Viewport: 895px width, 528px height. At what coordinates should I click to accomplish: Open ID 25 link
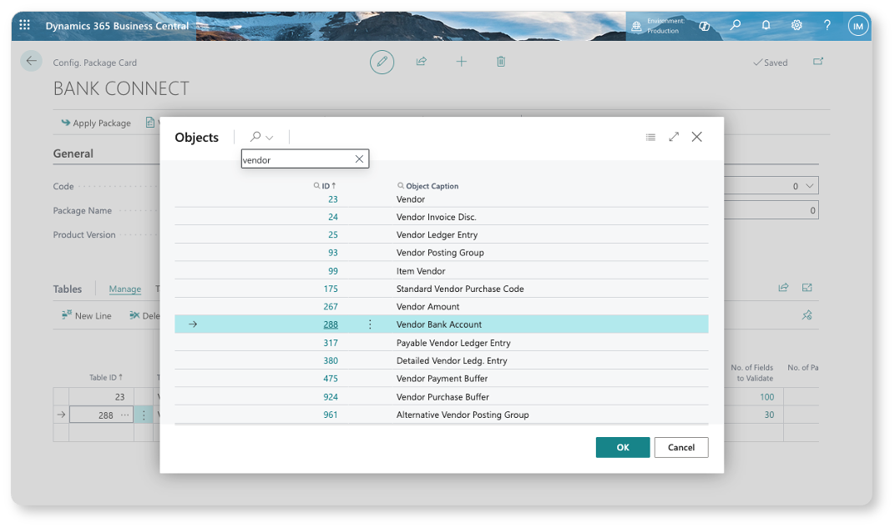coord(333,235)
